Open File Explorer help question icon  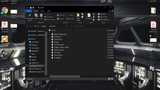(112, 11)
